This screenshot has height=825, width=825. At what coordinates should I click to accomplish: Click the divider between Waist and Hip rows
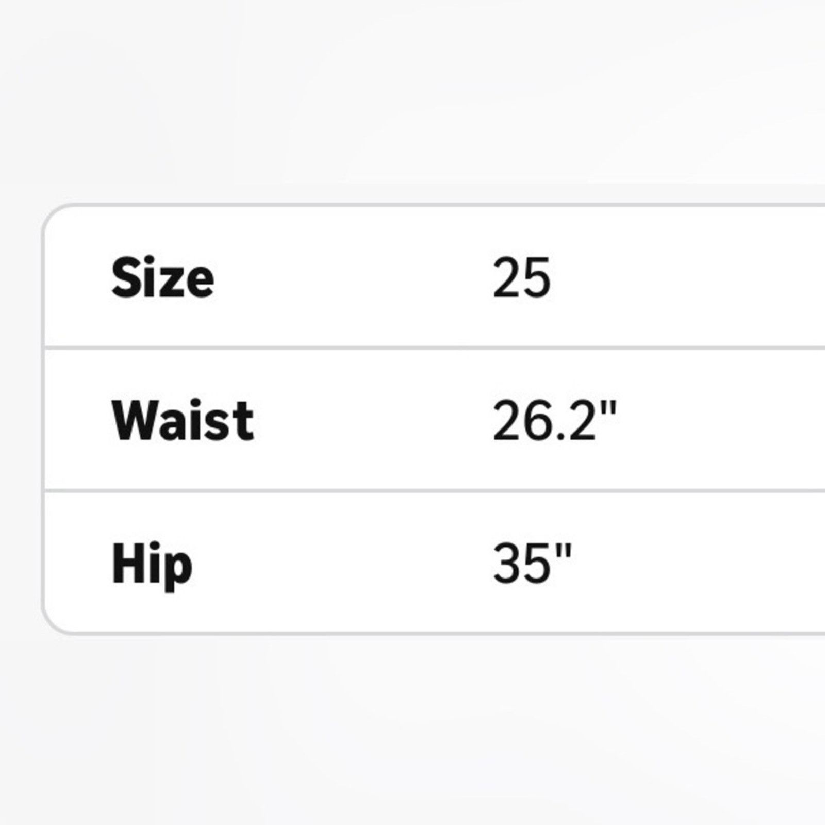click(435, 490)
